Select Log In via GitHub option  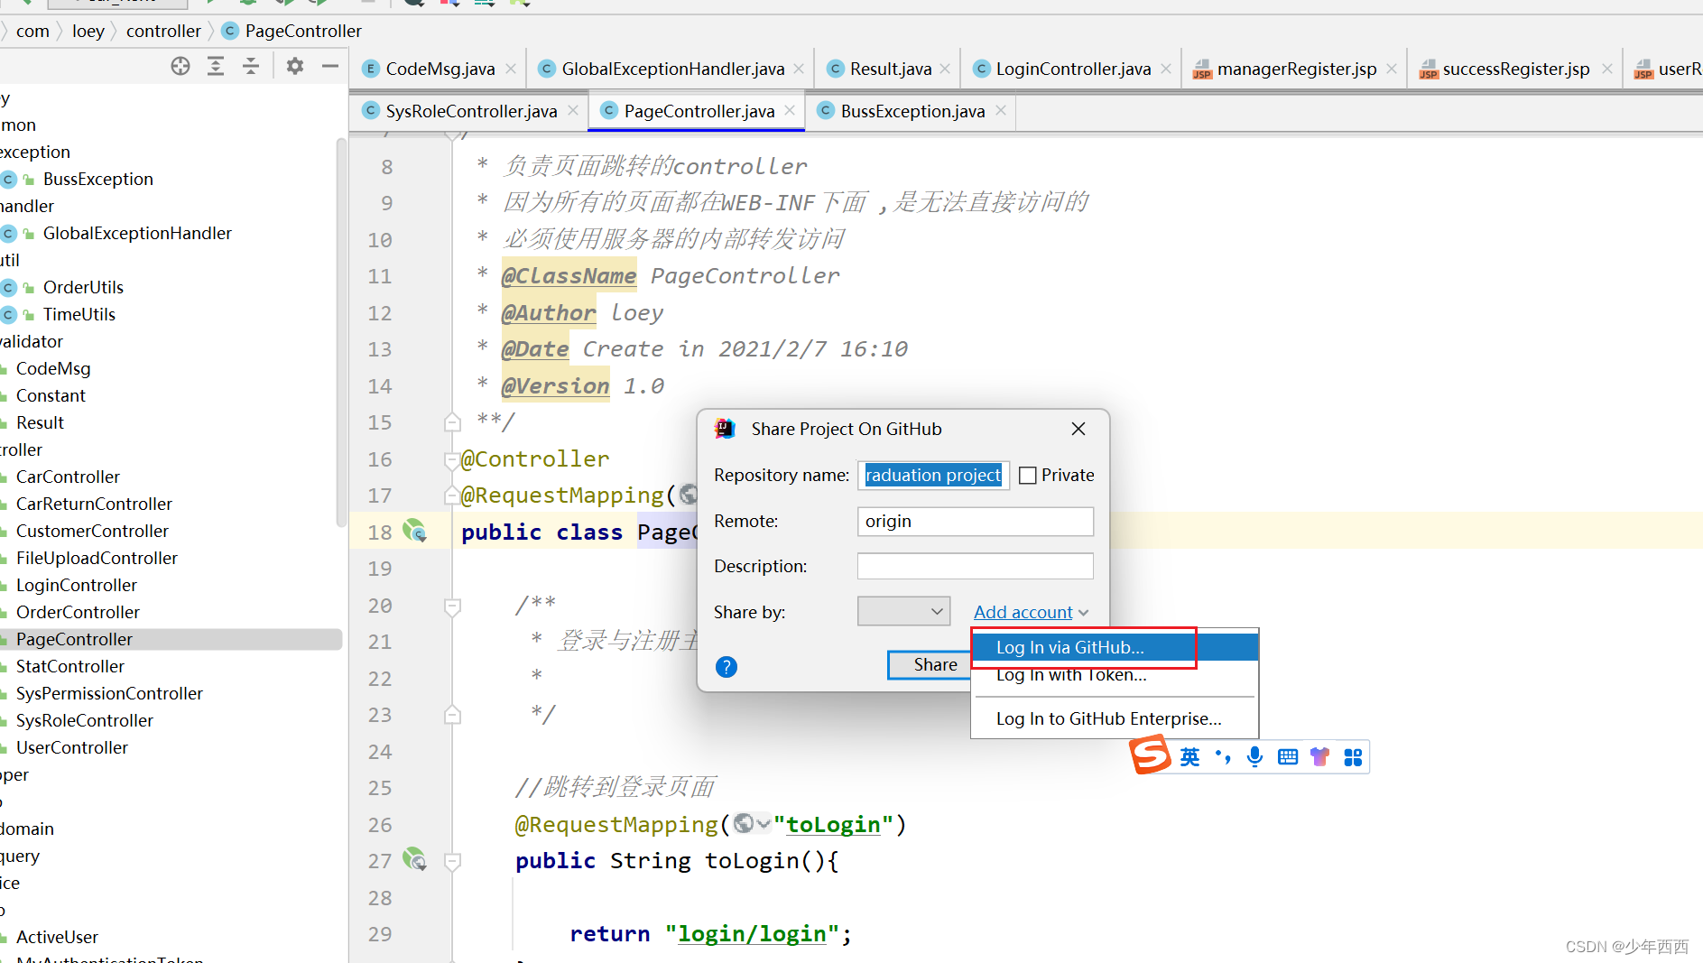click(x=1115, y=647)
